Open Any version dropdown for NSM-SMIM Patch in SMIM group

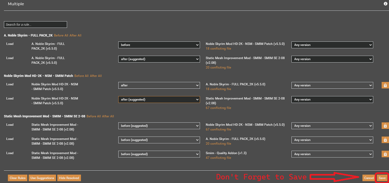pyautogui.click(x=332, y=126)
